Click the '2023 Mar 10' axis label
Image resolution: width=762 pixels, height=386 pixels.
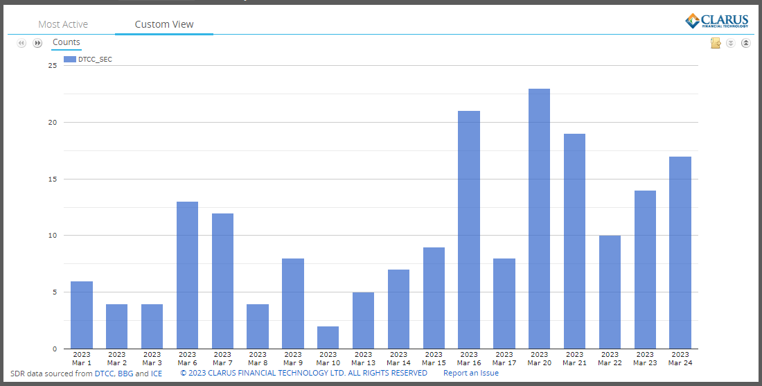click(328, 359)
